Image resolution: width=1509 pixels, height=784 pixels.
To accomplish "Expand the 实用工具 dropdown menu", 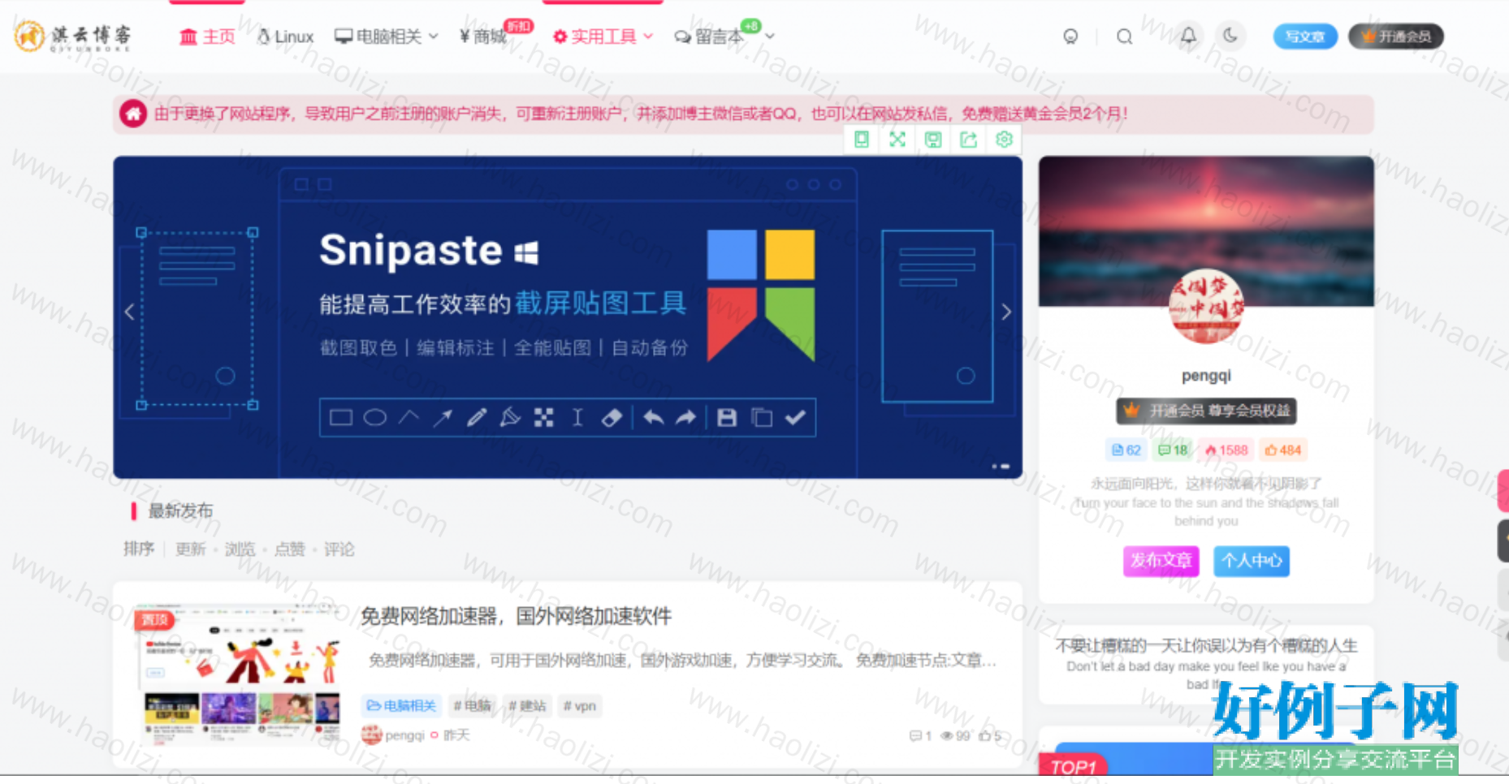I will click(603, 37).
